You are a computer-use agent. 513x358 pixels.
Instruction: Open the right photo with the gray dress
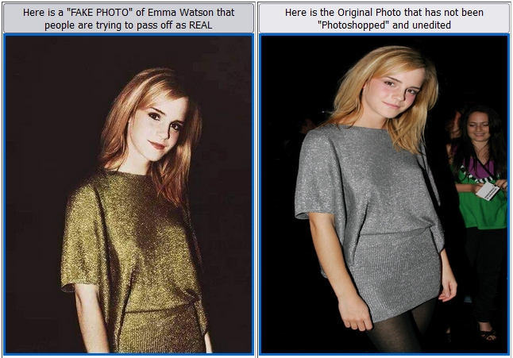tap(384, 194)
